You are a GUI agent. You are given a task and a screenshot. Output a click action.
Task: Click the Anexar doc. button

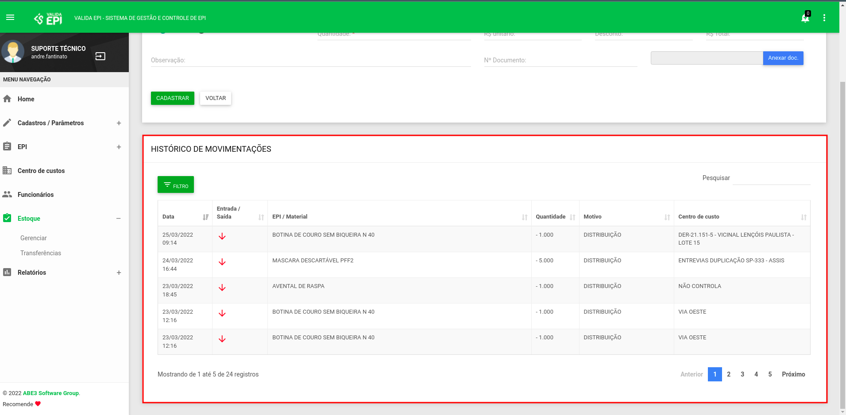[783, 58]
